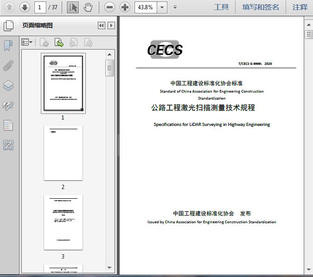Click the total page count '/ 37'
The width and height of the screenshot is (313, 277).
click(53, 7)
